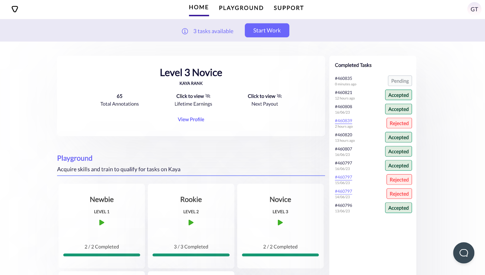Click task number #460807
The height and width of the screenshot is (275, 485).
tap(343, 149)
